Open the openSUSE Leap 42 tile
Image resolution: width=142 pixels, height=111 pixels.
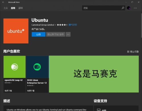(14, 74)
